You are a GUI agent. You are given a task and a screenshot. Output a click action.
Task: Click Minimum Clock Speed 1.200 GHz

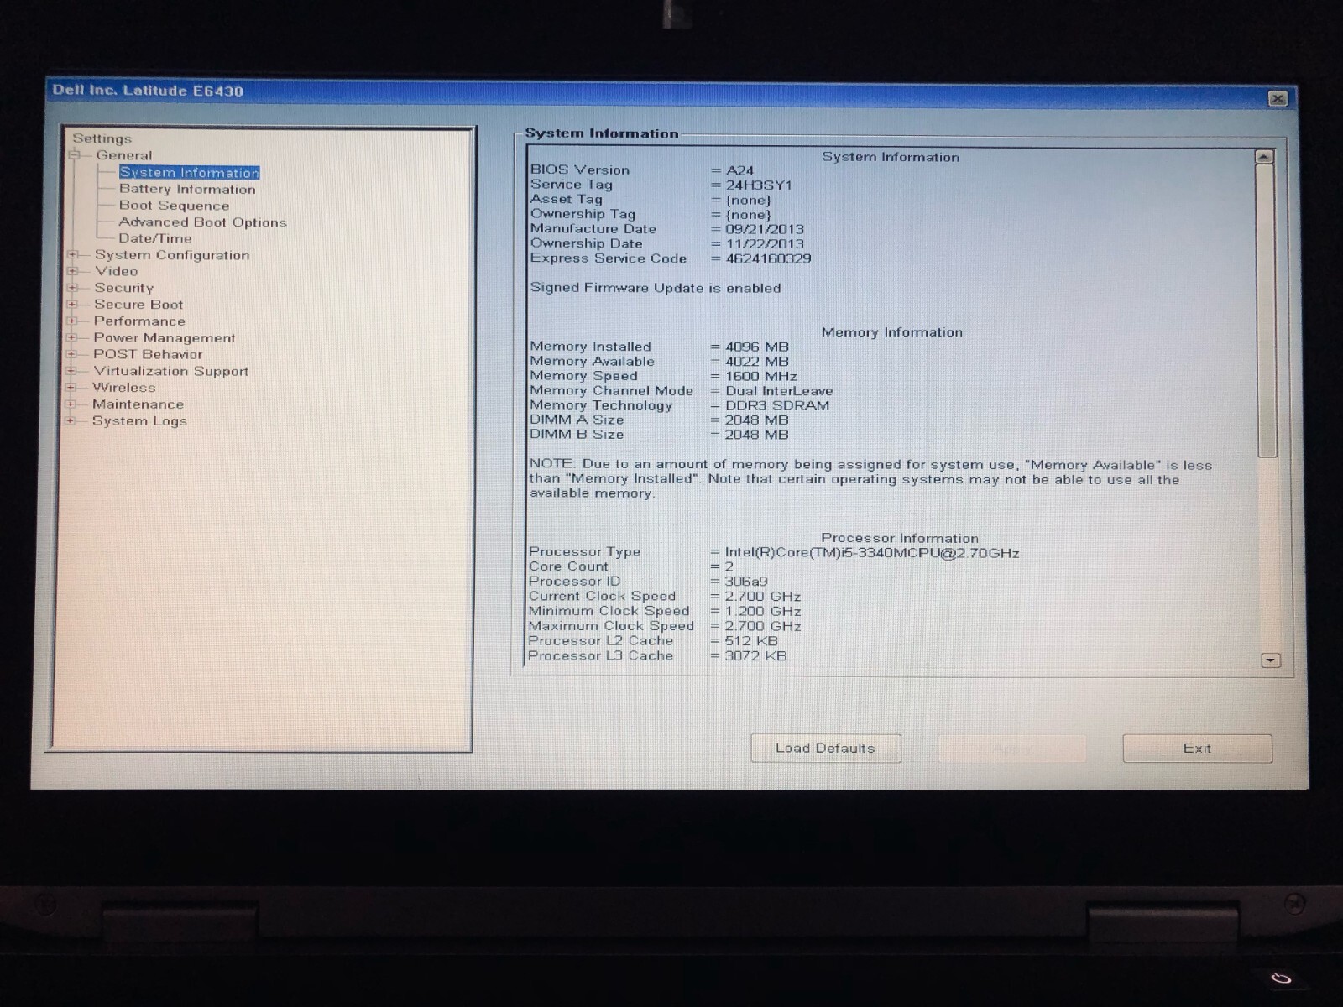coord(763,612)
